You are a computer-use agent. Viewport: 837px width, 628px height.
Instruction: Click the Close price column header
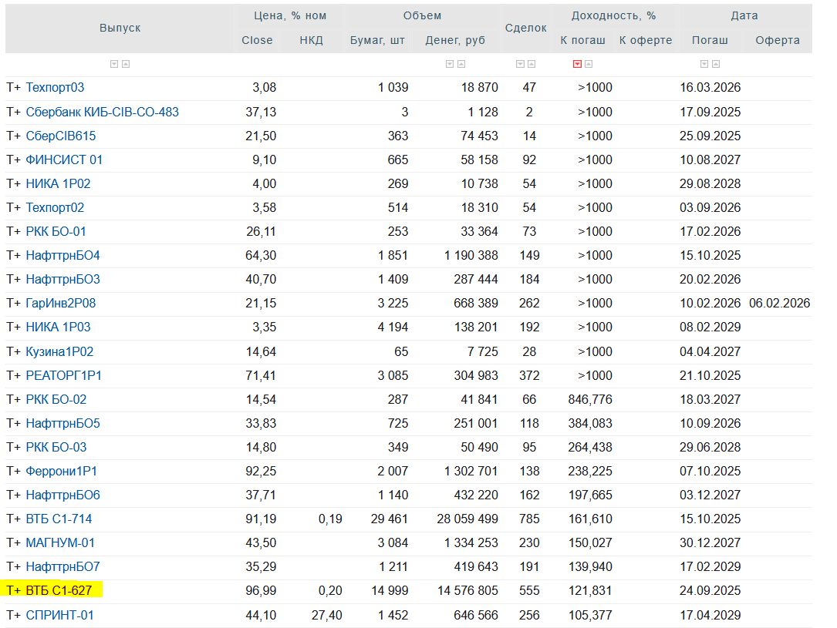(x=258, y=41)
